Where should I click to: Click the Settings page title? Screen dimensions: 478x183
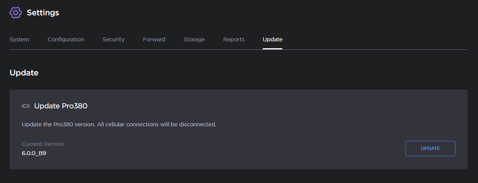[x=43, y=13]
